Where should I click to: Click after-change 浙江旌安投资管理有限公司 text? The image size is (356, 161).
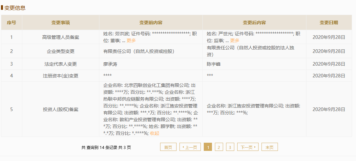pos(255,106)
